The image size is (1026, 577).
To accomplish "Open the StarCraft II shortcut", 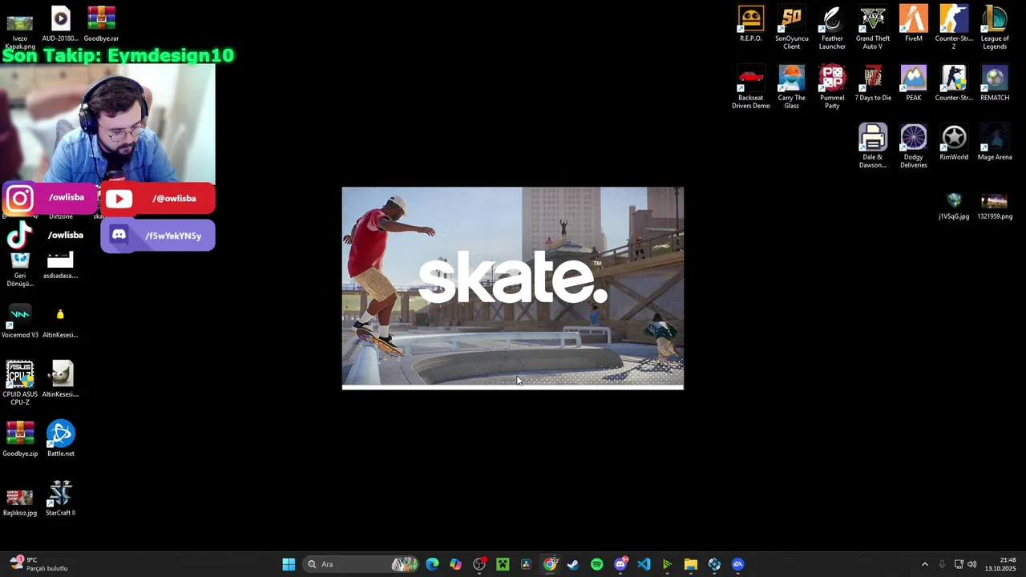I will click(x=60, y=498).
